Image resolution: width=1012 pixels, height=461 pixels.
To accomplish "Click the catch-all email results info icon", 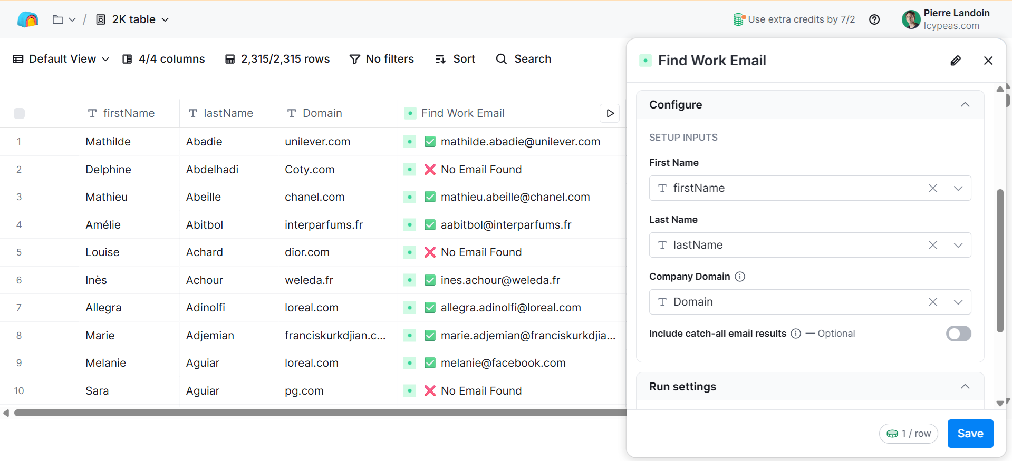I will click(796, 334).
